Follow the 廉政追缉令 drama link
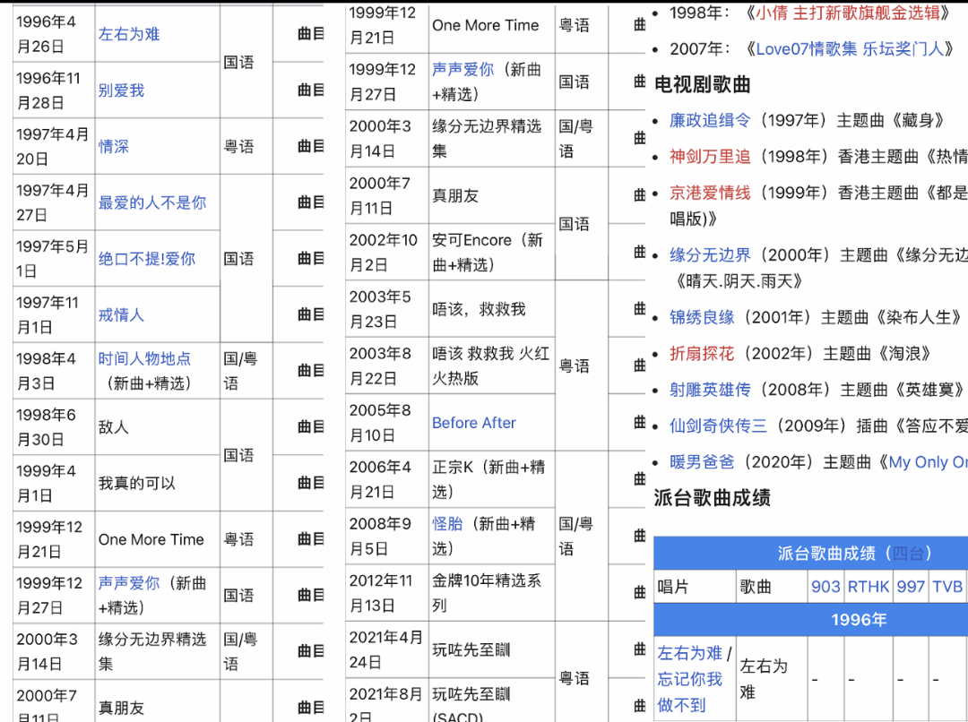This screenshot has height=722, width=968. point(710,120)
